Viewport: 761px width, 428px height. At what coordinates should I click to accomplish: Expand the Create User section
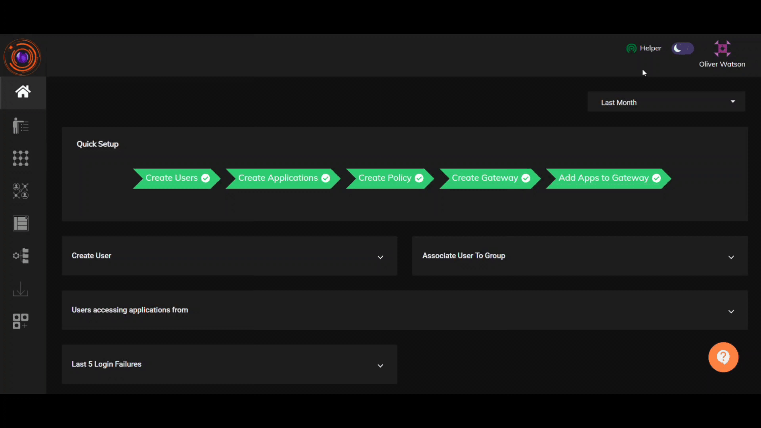click(380, 256)
